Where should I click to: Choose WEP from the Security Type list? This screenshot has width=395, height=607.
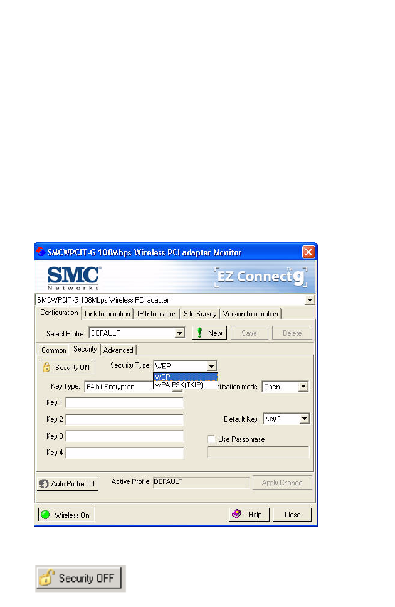tap(186, 377)
